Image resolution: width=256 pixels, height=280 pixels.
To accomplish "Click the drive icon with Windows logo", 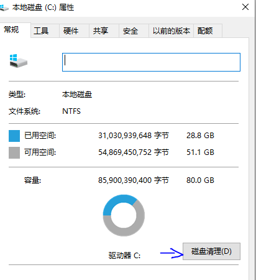I will tap(19, 61).
